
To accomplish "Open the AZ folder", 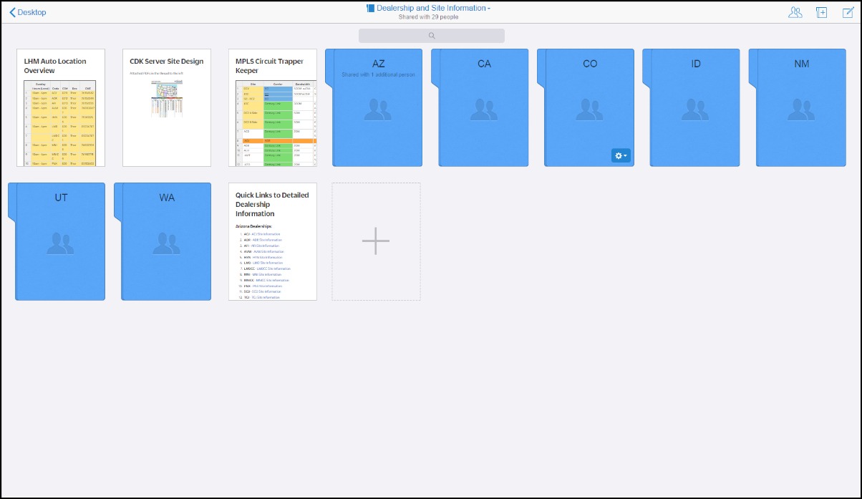I will (378, 107).
